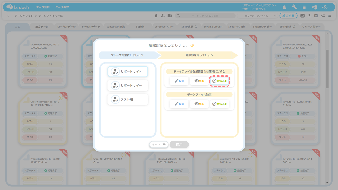This screenshot has height=190, width=338.
Task: Open the 全てのデータファイル dropdown
Action: click(257, 16)
